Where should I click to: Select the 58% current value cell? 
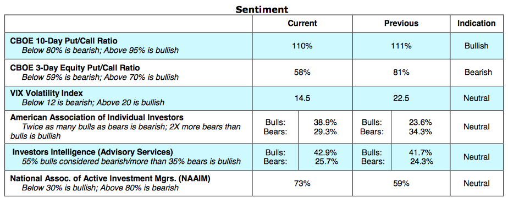click(x=302, y=72)
